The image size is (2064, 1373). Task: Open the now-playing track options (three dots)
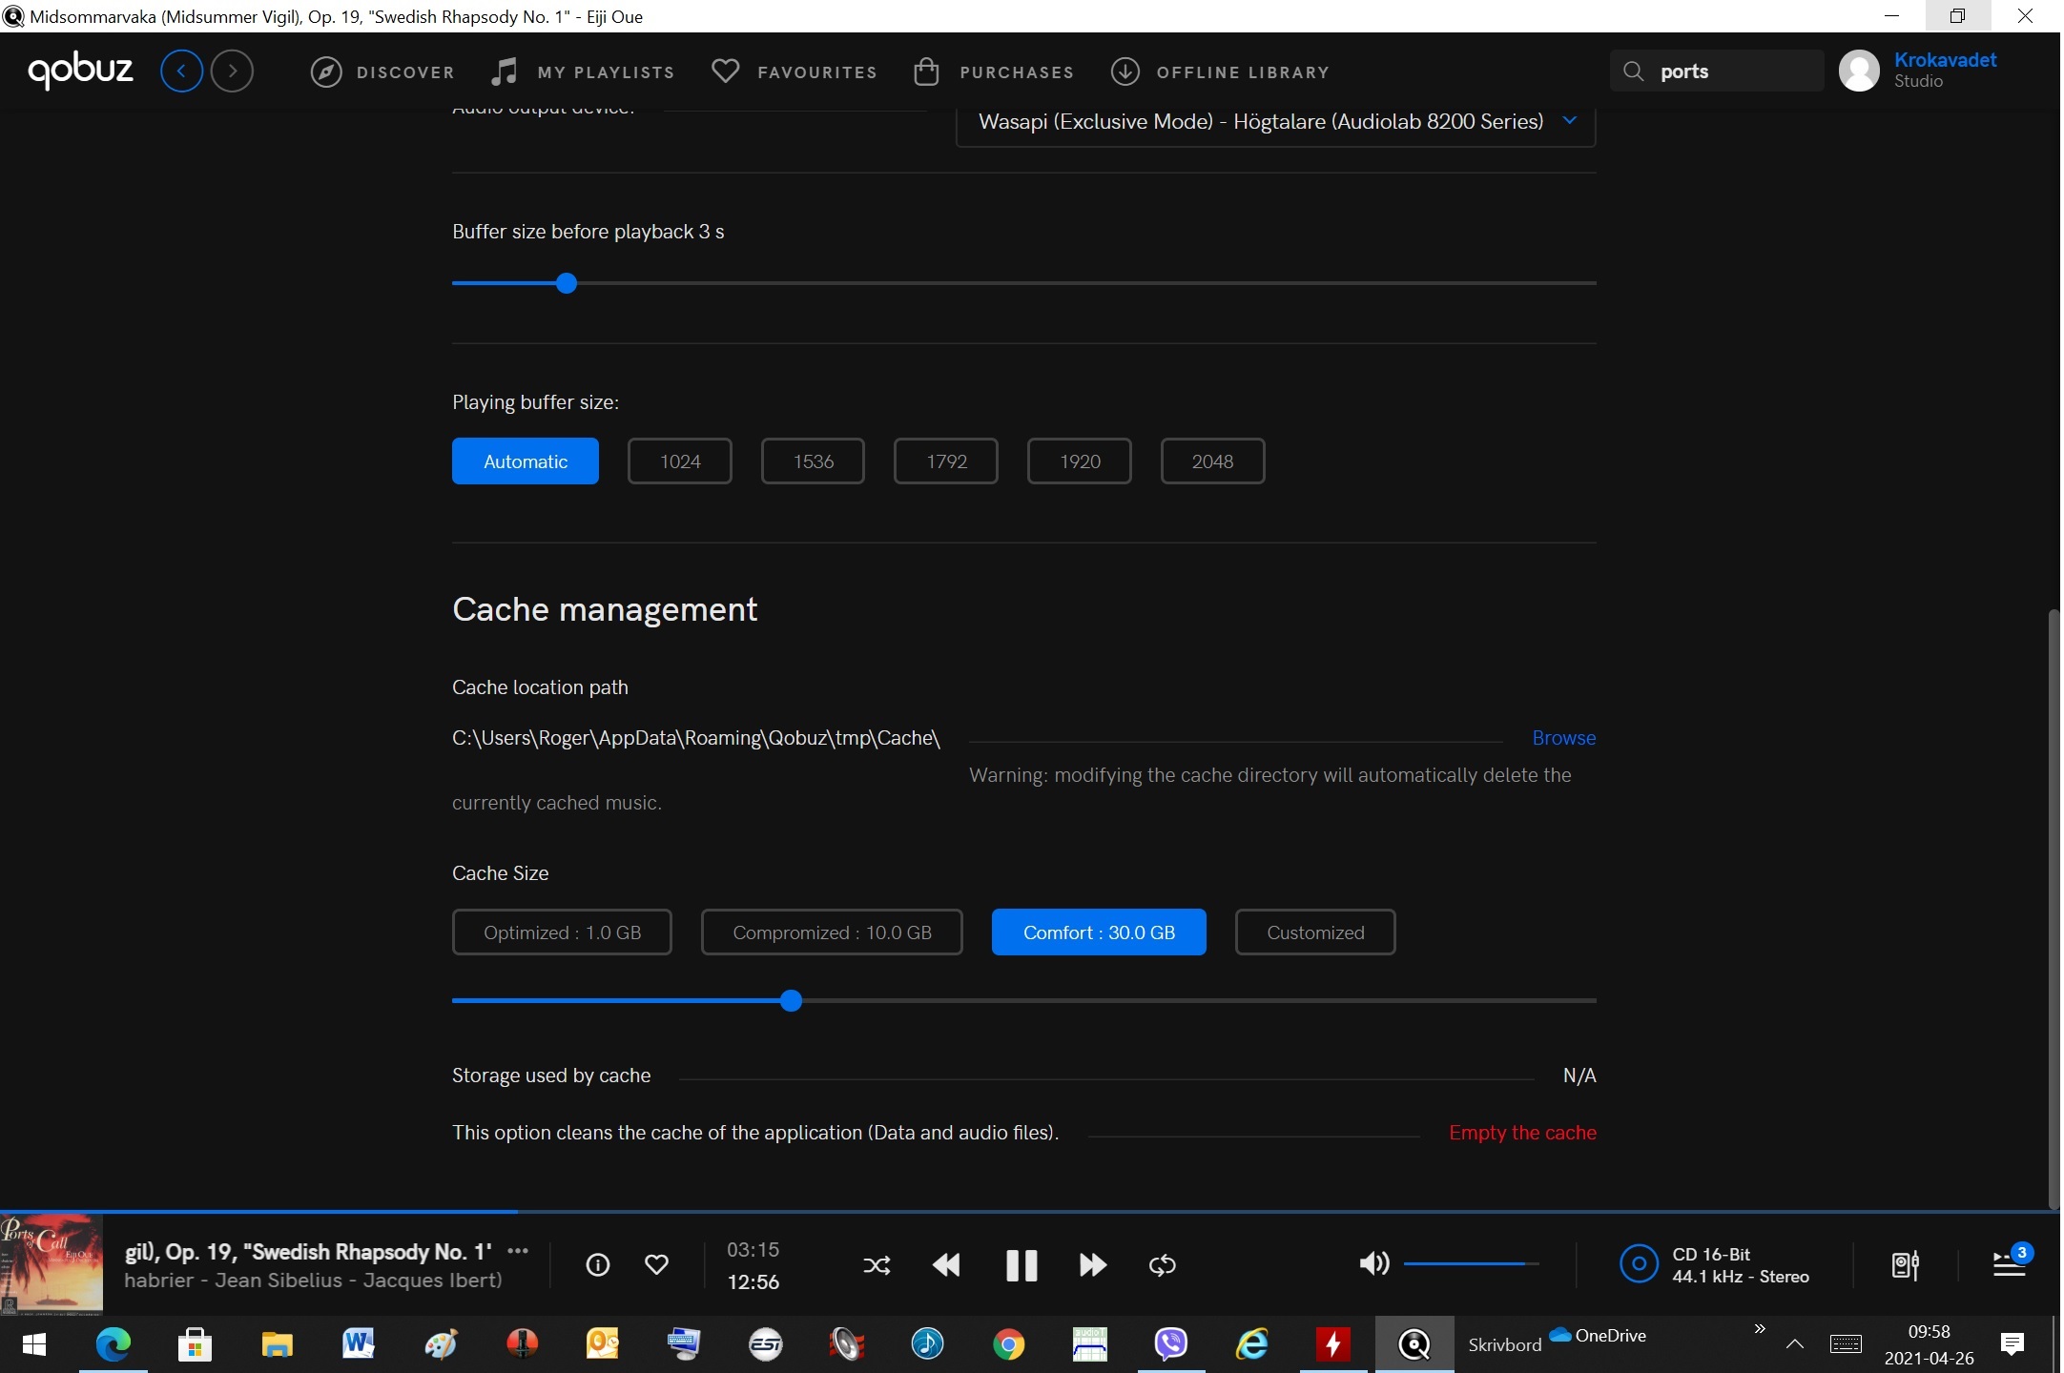tap(518, 1251)
